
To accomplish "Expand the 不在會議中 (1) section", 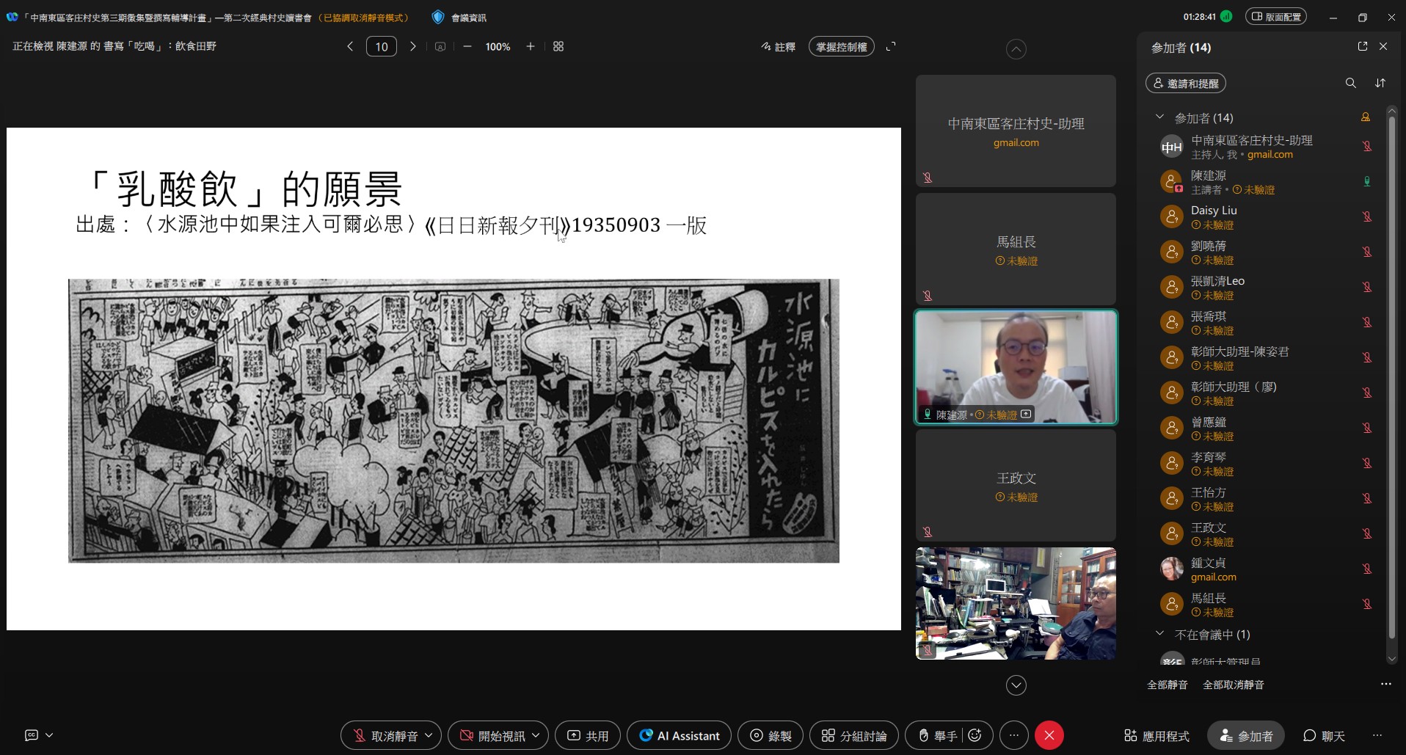I will 1160,635.
